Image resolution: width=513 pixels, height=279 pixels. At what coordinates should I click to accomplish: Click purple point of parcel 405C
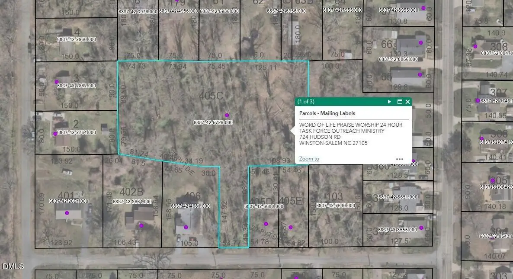pyautogui.click(x=227, y=115)
